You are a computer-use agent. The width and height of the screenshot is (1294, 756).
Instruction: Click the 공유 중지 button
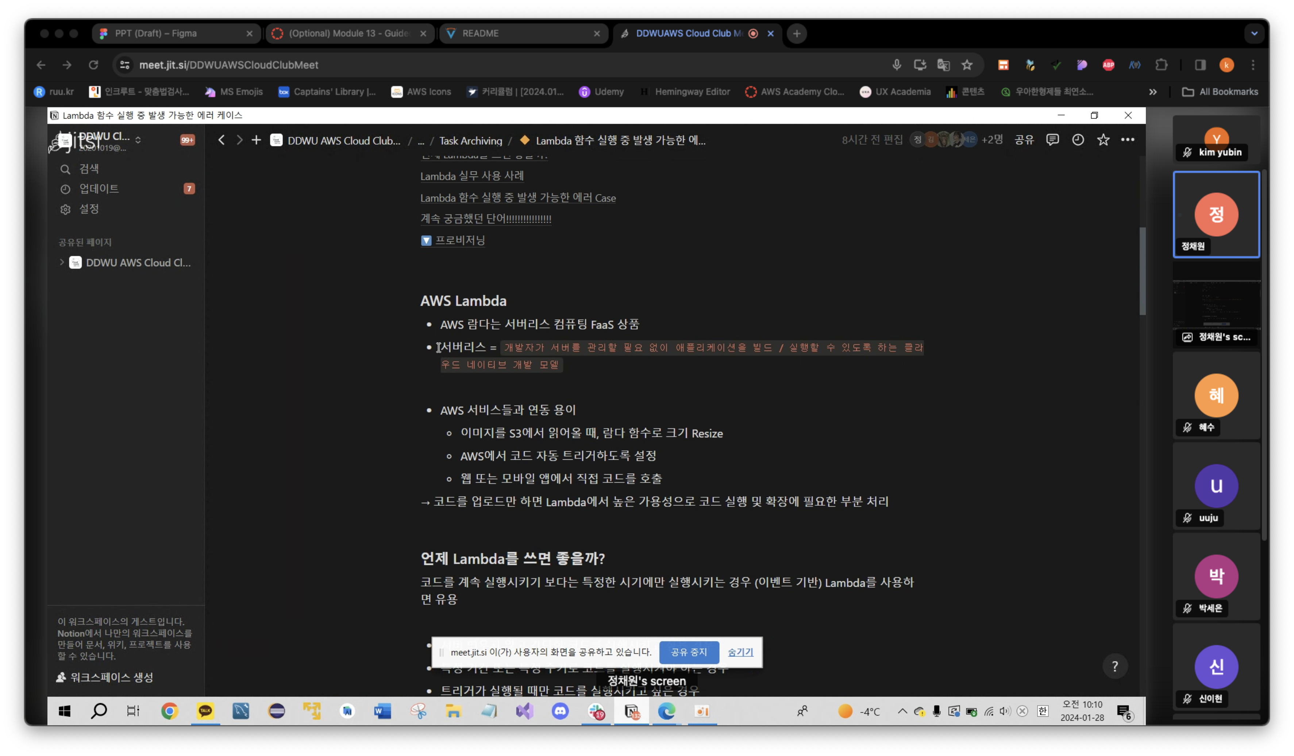689,652
